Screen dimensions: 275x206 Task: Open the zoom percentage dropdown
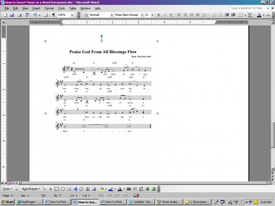click(72, 15)
